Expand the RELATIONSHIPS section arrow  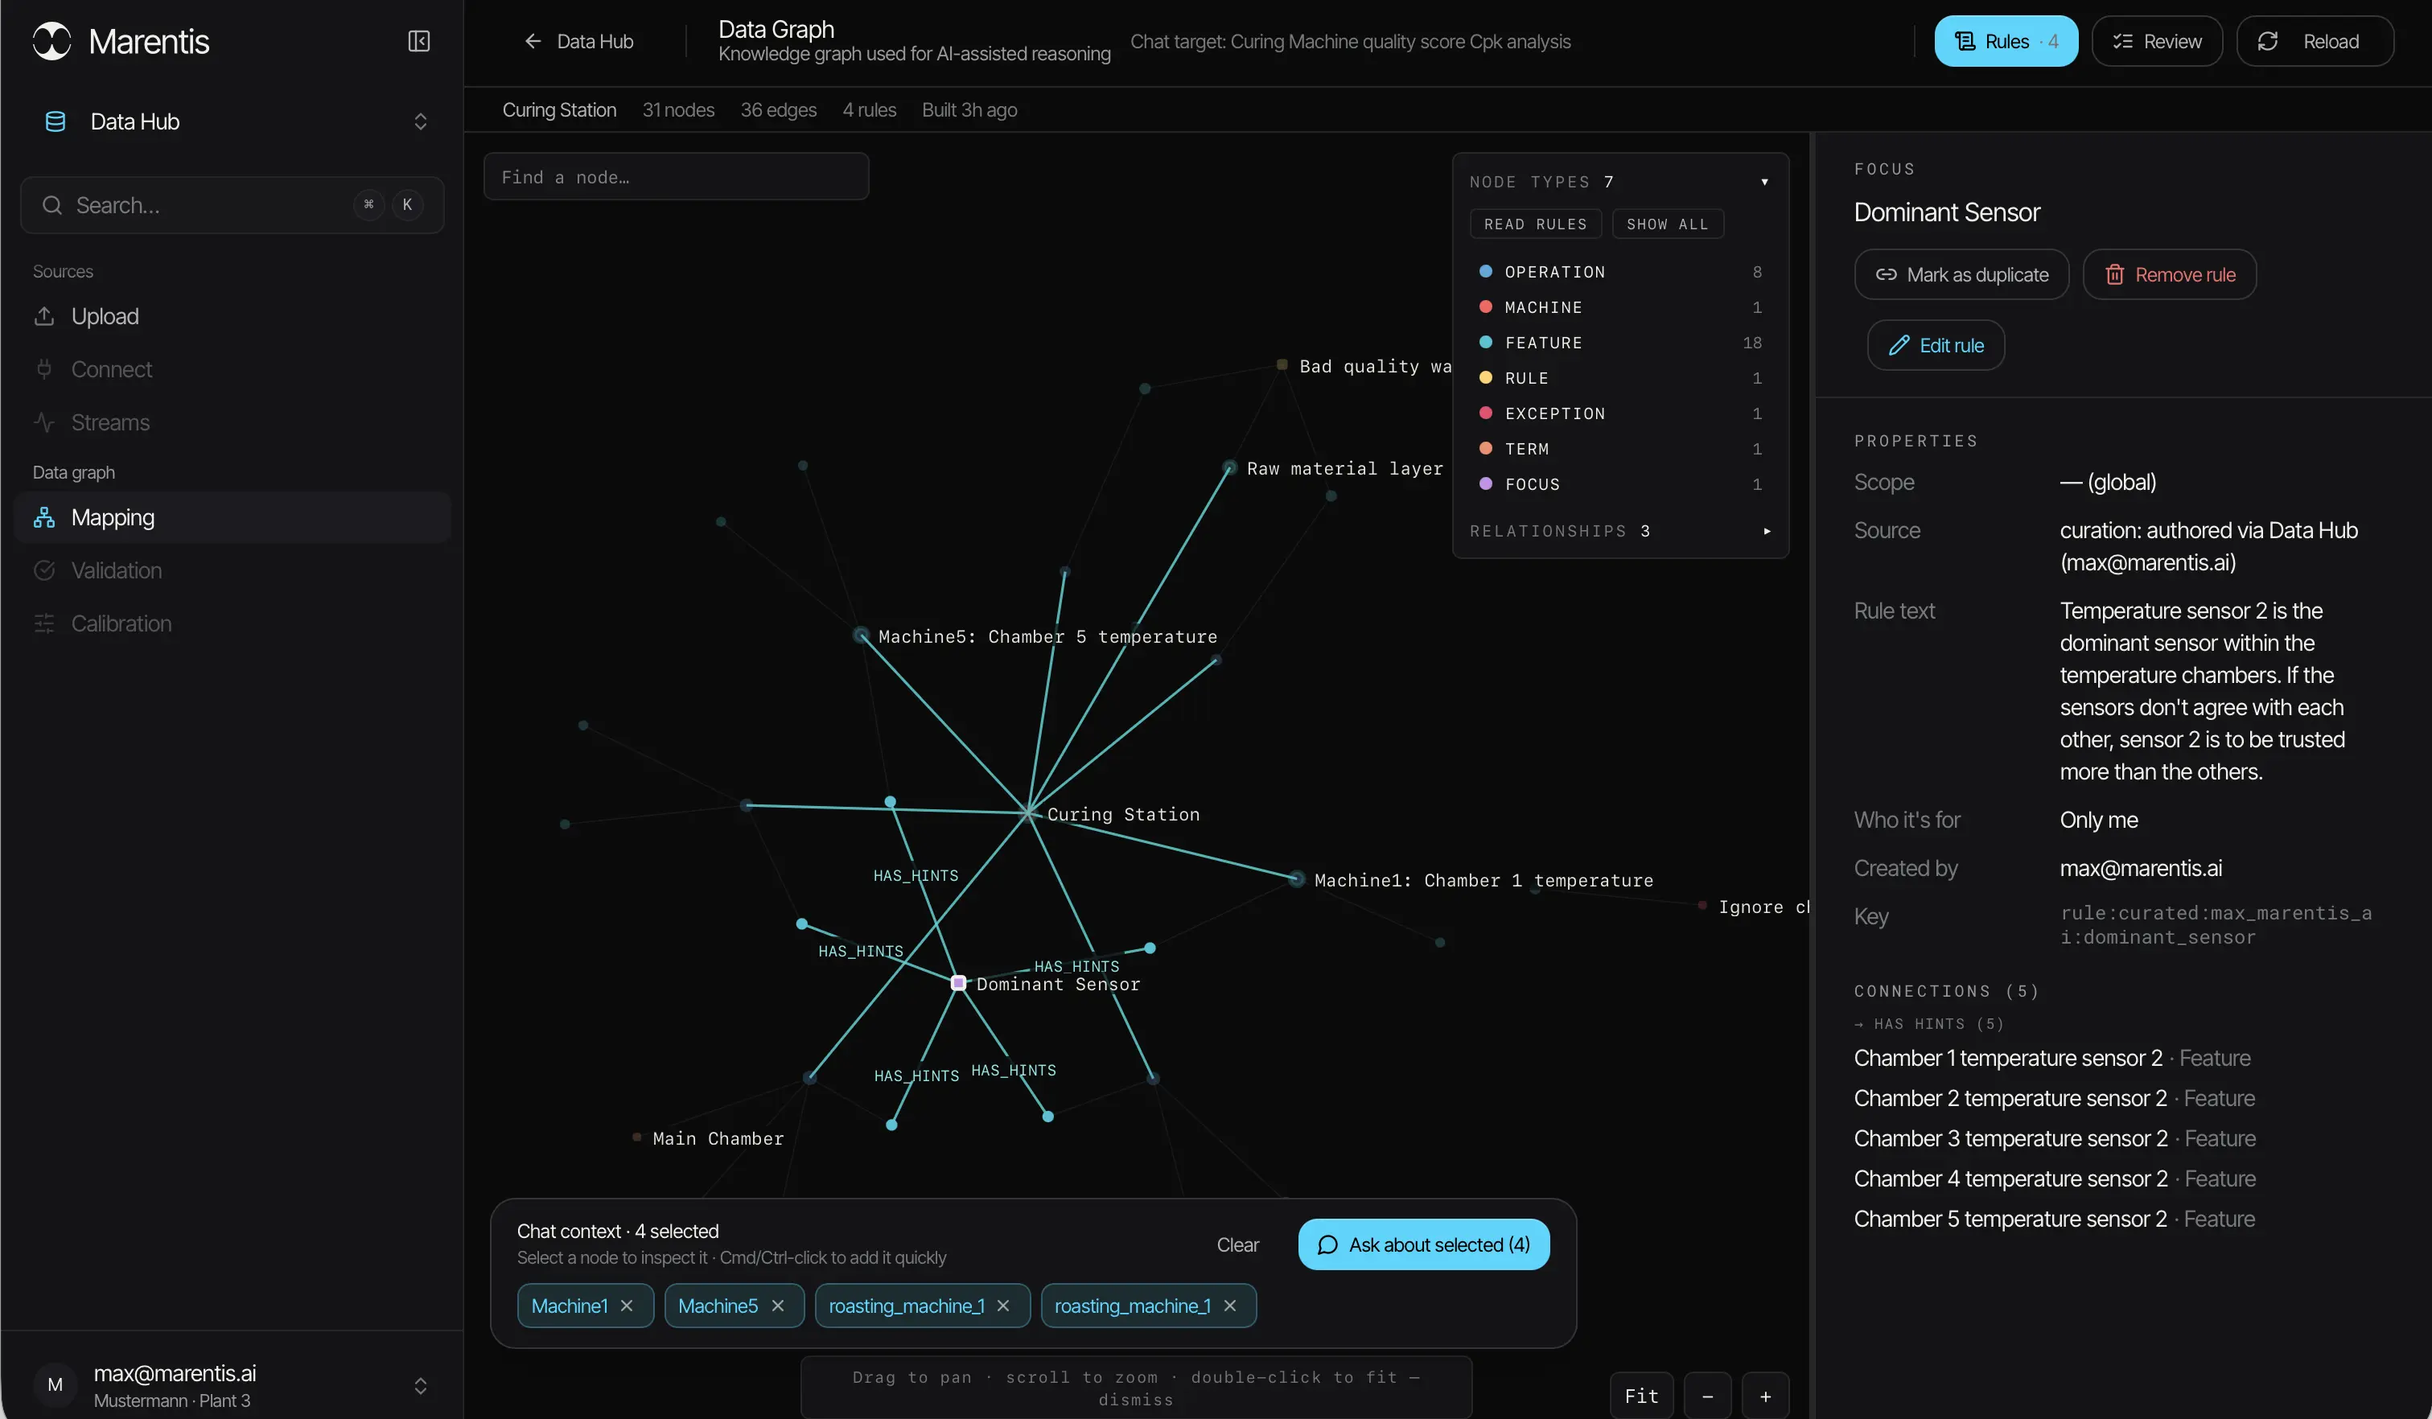click(1766, 531)
